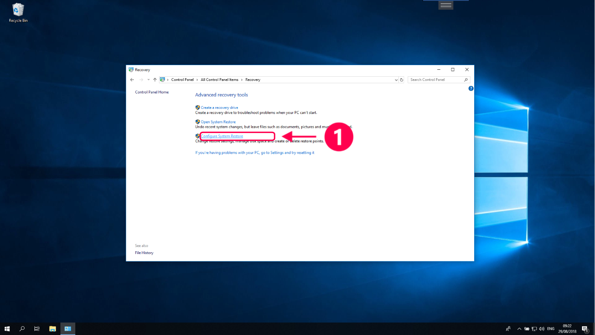The width and height of the screenshot is (595, 335).
Task: Click the Control Panel taskbar button
Action: 68,328
